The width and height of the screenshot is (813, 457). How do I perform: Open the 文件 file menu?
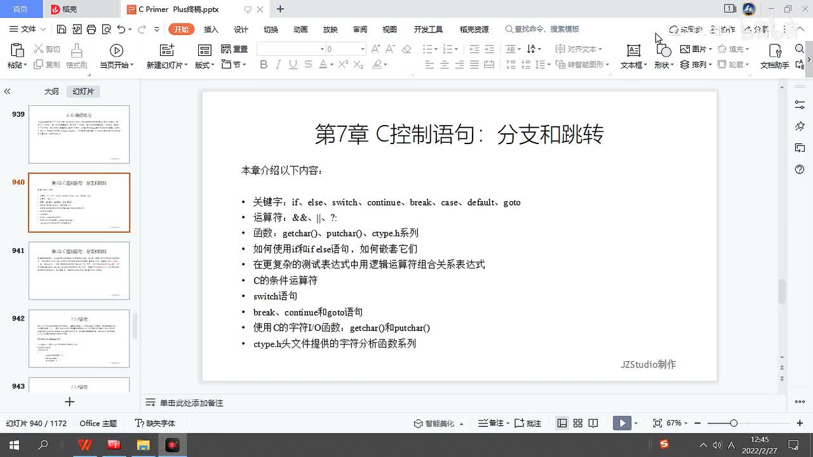28,29
